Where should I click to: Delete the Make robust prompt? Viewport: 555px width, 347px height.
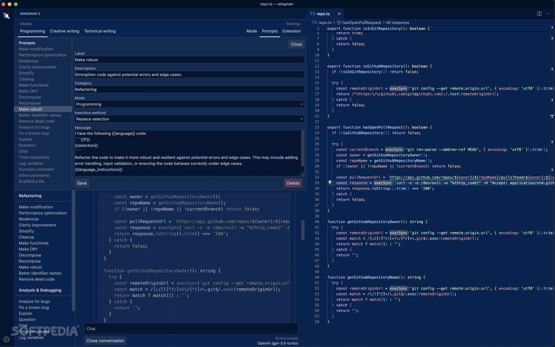tap(293, 183)
